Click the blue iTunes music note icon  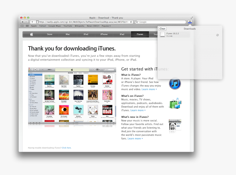175,84
